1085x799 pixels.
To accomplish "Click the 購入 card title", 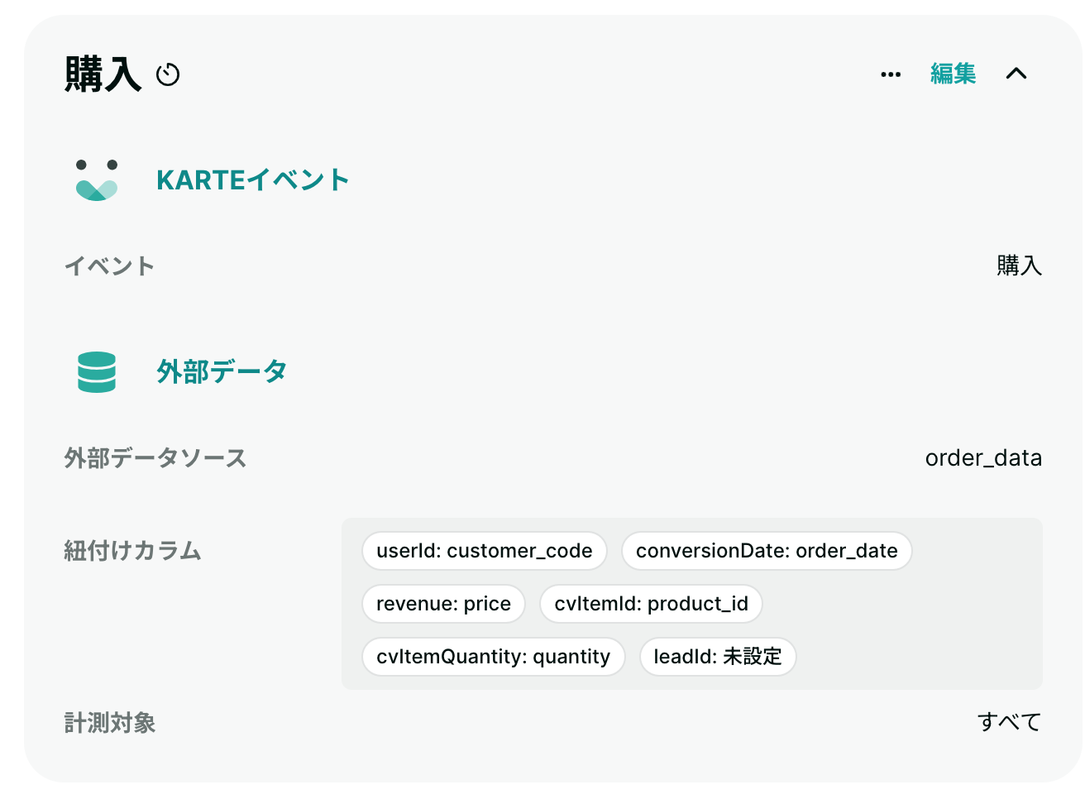I will [x=103, y=74].
